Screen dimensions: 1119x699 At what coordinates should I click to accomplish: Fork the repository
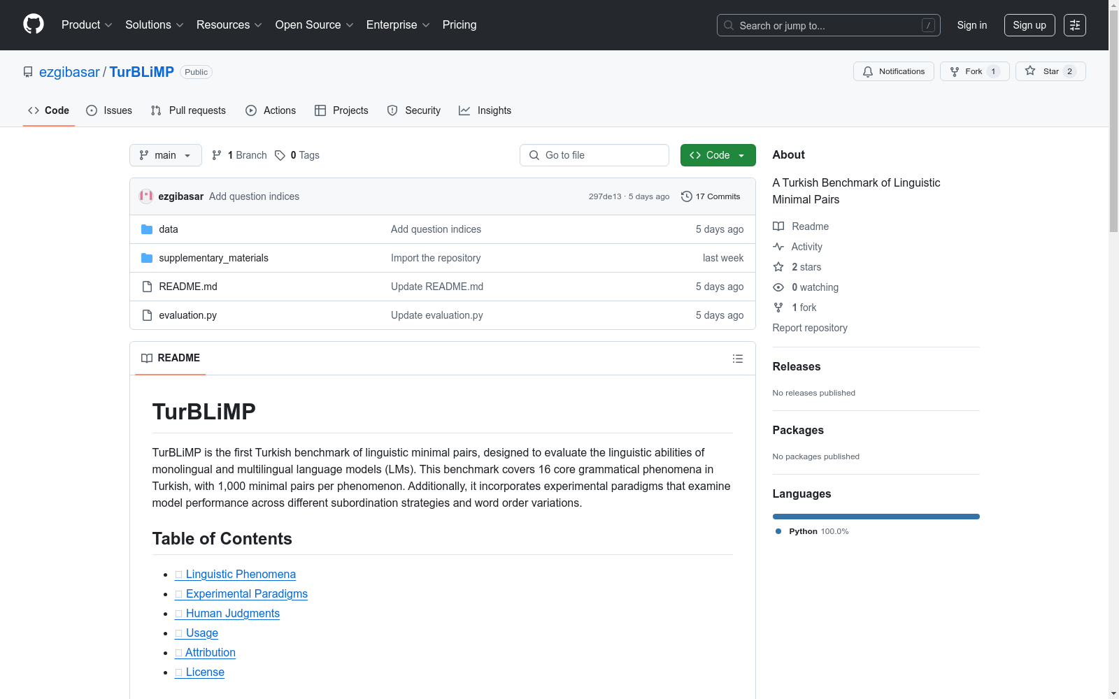[975, 71]
